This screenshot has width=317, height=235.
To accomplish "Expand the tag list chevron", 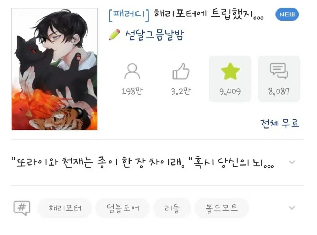I will tap(292, 208).
